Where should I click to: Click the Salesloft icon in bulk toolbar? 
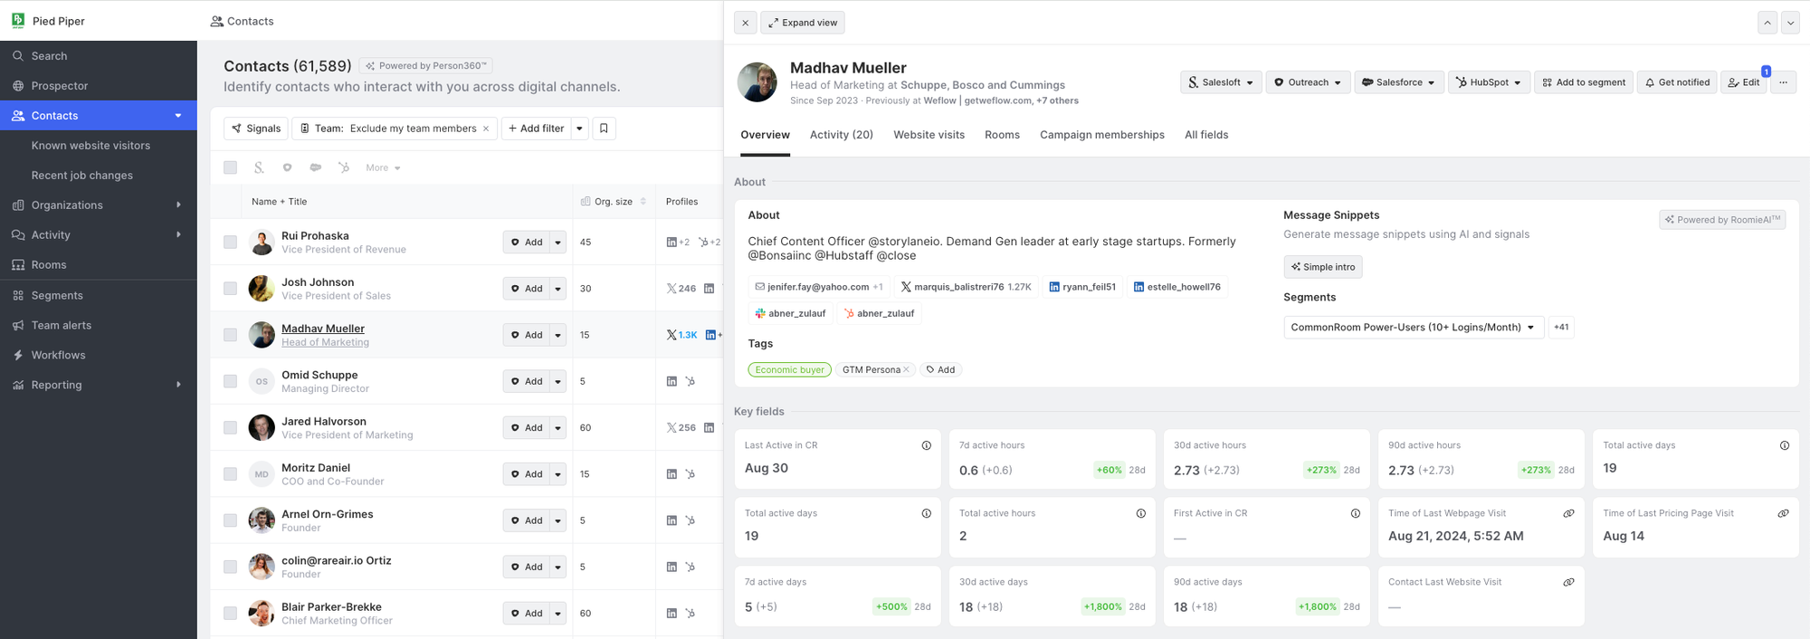pos(259,167)
